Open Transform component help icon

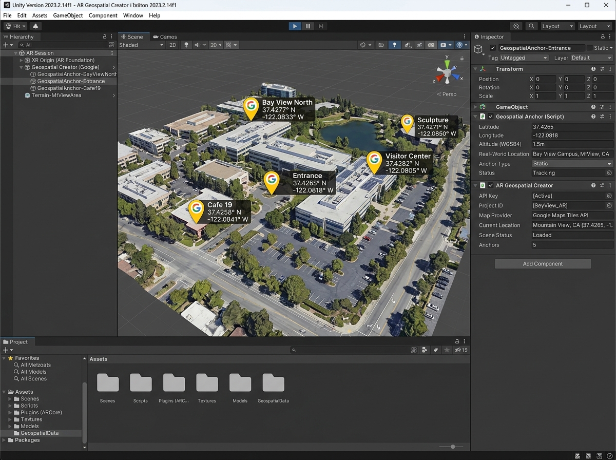593,69
